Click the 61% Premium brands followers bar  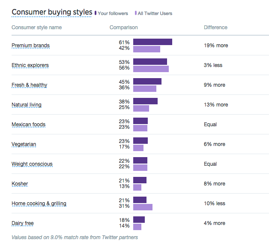152,42
